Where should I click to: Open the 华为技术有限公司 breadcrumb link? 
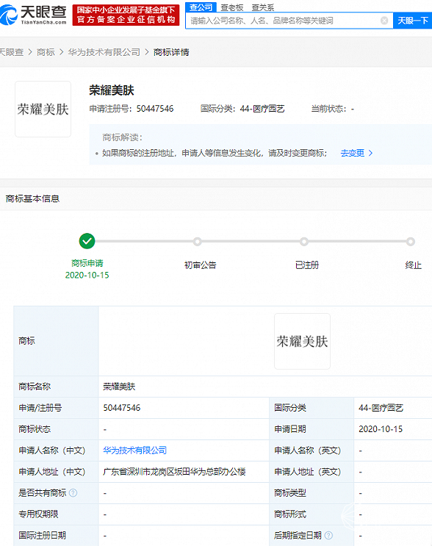[104, 52]
